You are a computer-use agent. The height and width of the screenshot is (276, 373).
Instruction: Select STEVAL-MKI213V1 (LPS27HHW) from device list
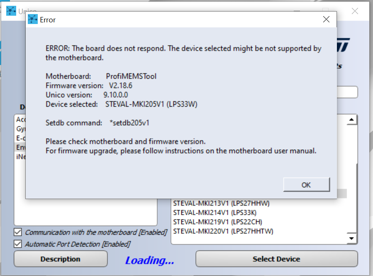click(221, 204)
